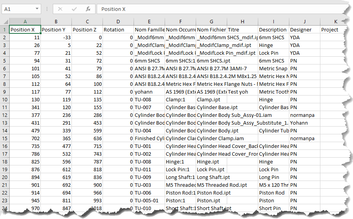
Task: Click the Piston Rod.ipt file cell
Action: tap(211, 193)
